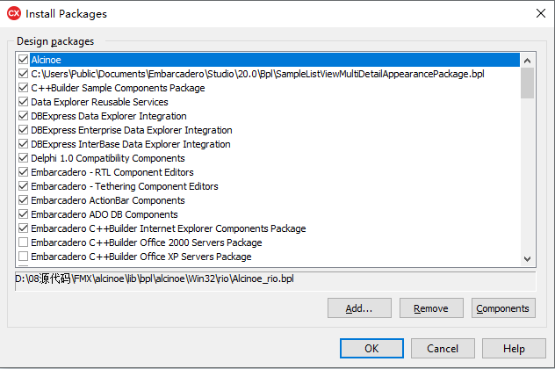Screen dimensions: 555x369
Task: Select Embarcadero ActionBar Components package row
Action: [x=107, y=200]
